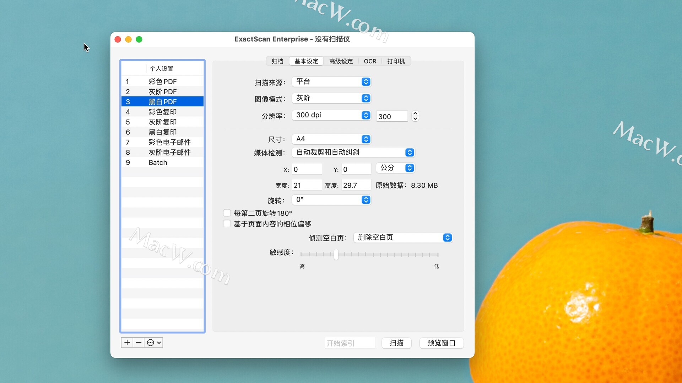Click the Y offset input field
The width and height of the screenshot is (682, 383).
[x=356, y=169]
